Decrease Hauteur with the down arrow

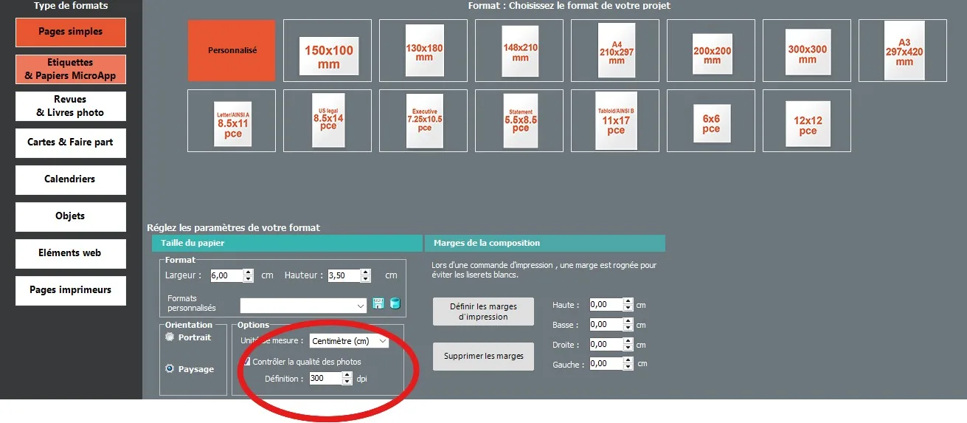tap(365, 279)
